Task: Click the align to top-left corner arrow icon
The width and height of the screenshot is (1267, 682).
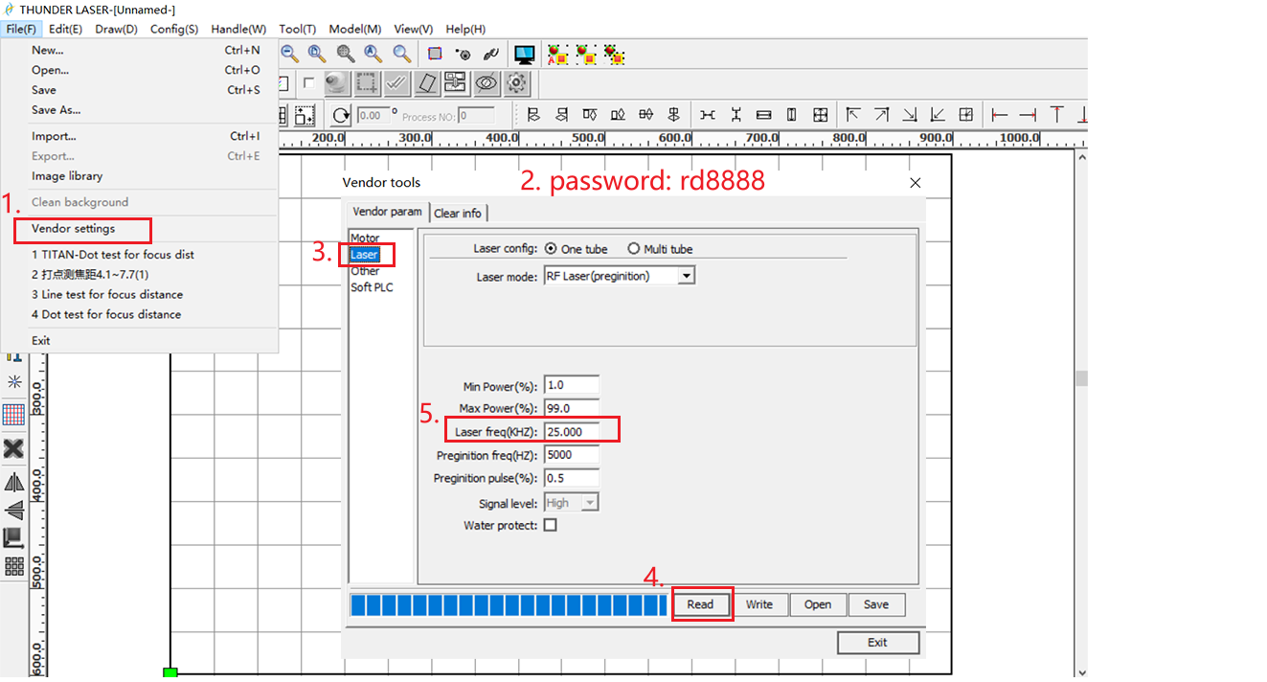Action: pyautogui.click(x=852, y=115)
